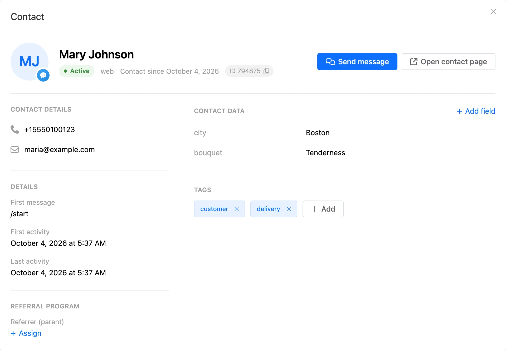Click the First activity date value
The height and width of the screenshot is (350, 506).
click(x=58, y=243)
